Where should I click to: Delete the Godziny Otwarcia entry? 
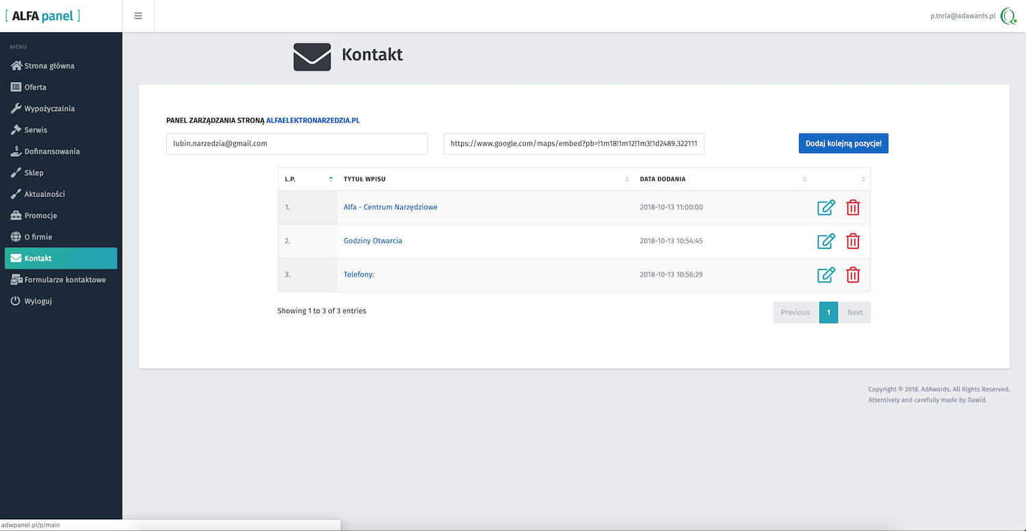tap(853, 241)
